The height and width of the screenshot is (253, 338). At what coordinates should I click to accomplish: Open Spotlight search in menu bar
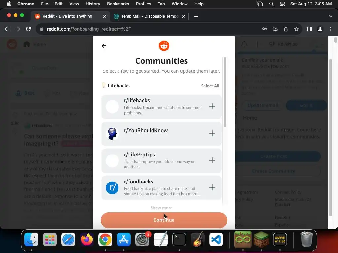coord(271,4)
